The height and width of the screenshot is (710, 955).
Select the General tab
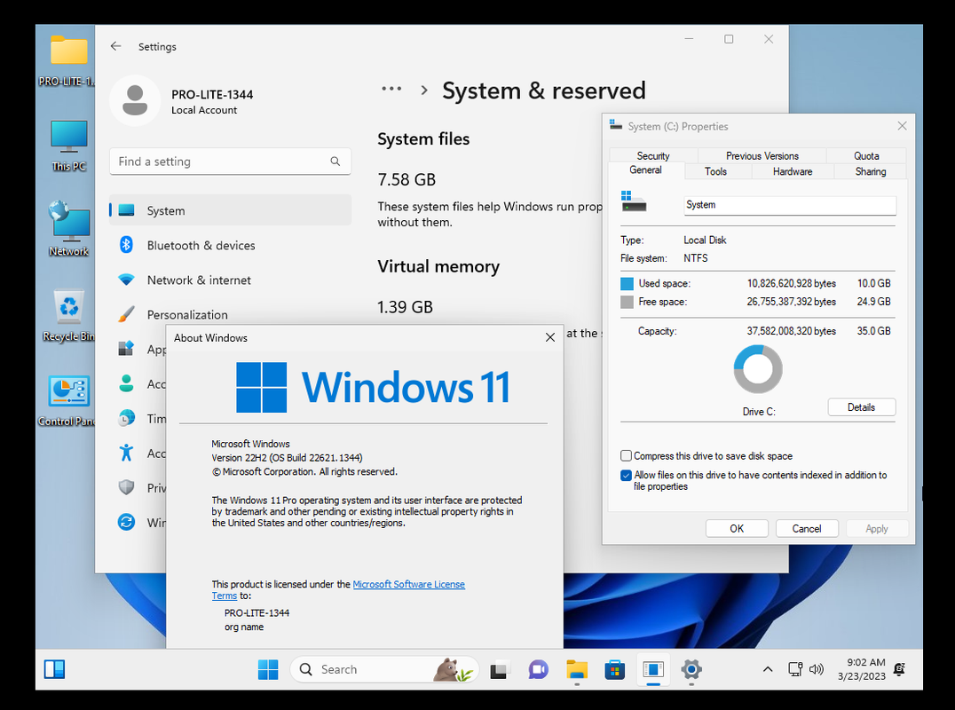pyautogui.click(x=645, y=170)
